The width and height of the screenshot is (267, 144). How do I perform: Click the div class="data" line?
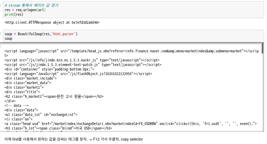coord(21,110)
